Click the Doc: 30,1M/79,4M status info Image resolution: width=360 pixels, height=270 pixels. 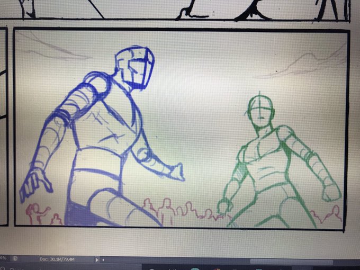[57, 259]
